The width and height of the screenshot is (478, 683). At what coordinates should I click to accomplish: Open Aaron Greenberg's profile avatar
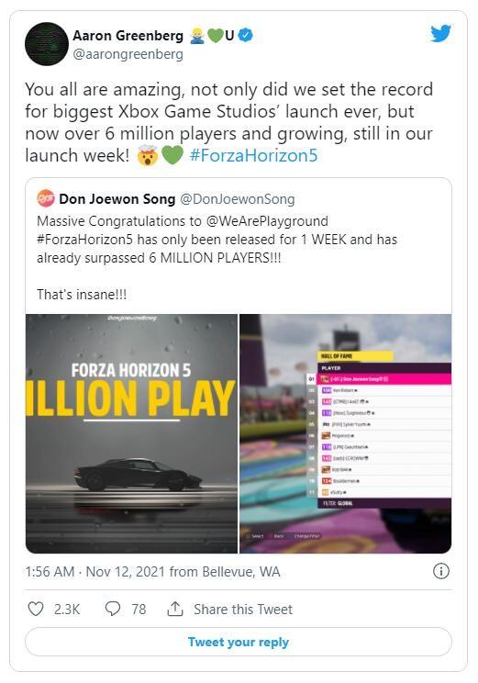tap(47, 44)
